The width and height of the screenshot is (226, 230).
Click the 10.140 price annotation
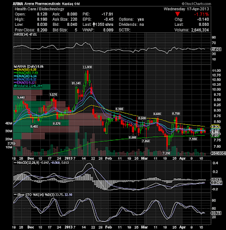point(76,83)
